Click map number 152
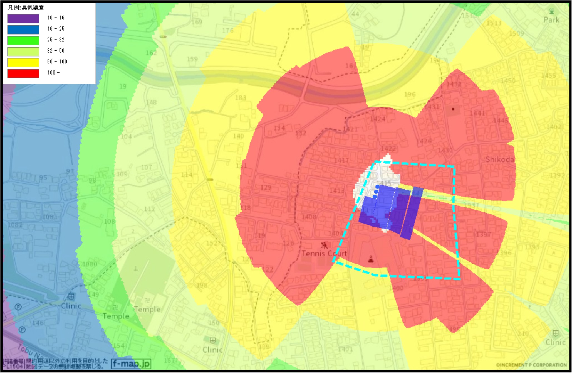Image resolution: width=572 pixels, height=373 pixels. 212,243
